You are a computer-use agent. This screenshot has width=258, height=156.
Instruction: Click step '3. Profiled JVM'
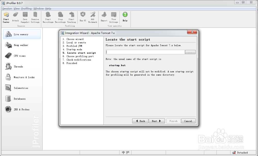click(72, 46)
